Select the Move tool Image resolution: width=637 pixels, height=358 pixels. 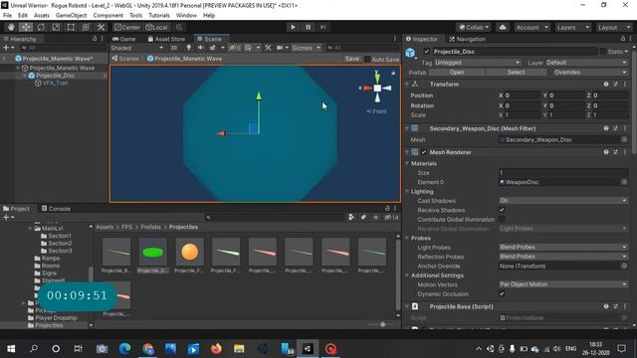tap(26, 27)
